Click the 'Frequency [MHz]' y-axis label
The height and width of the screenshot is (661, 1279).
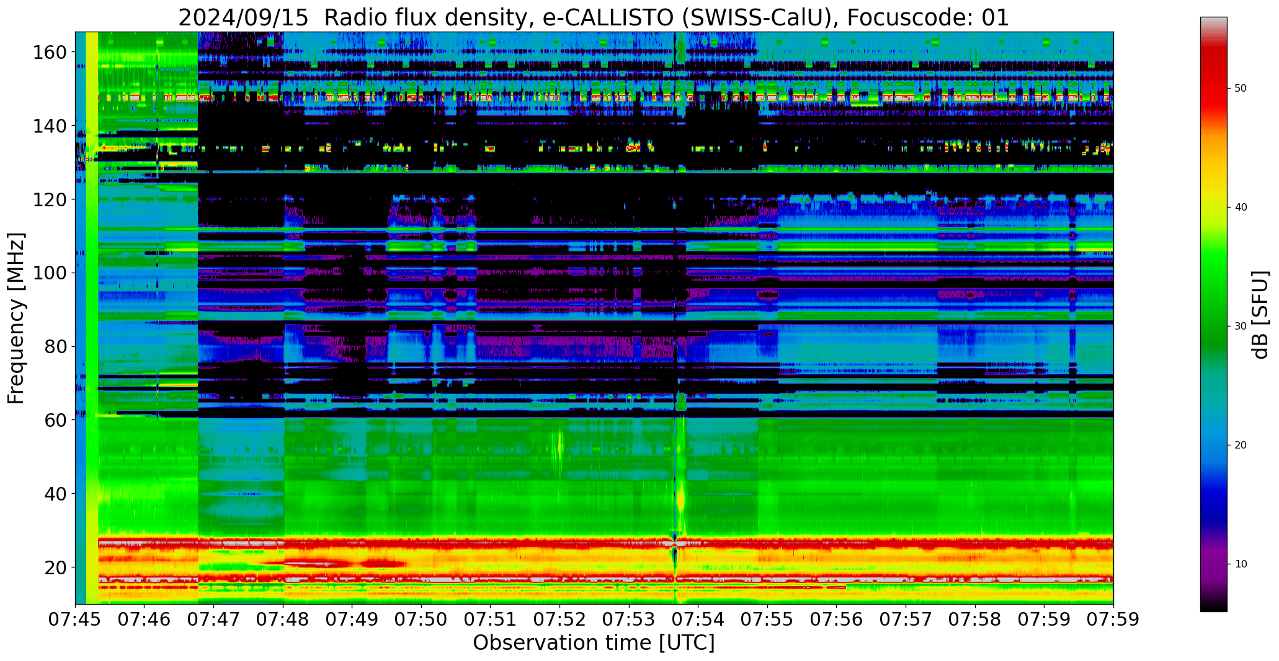point(16,318)
